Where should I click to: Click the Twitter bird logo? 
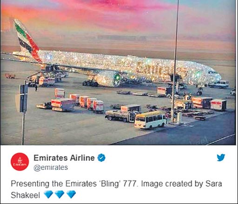221,158
